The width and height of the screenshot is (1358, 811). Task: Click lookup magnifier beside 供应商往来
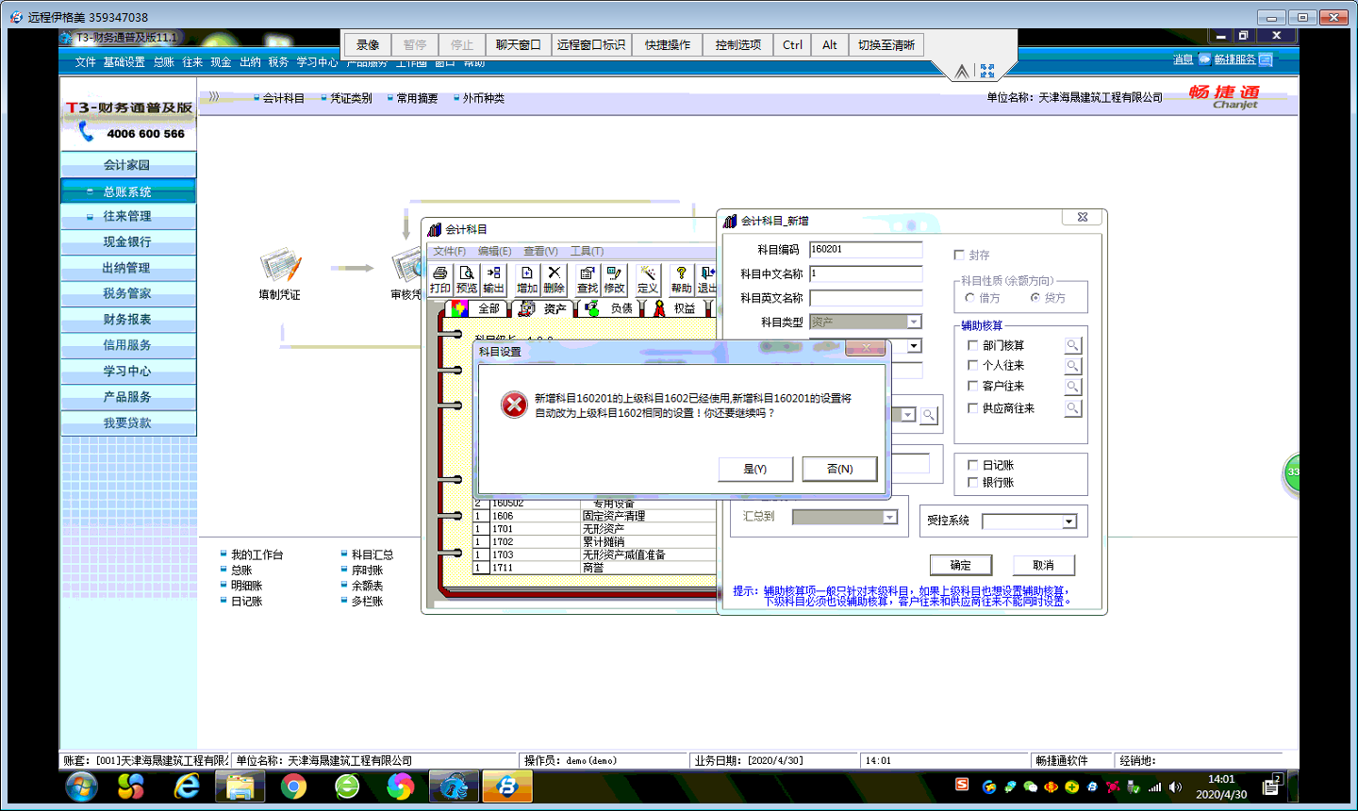click(x=1073, y=408)
